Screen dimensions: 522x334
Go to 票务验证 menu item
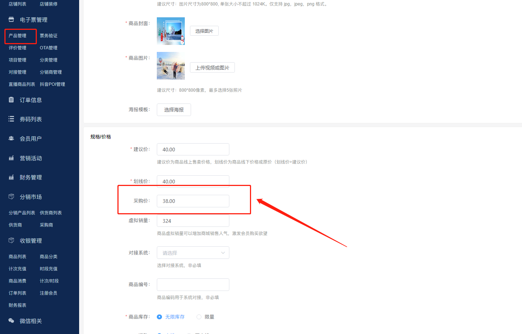click(49, 36)
